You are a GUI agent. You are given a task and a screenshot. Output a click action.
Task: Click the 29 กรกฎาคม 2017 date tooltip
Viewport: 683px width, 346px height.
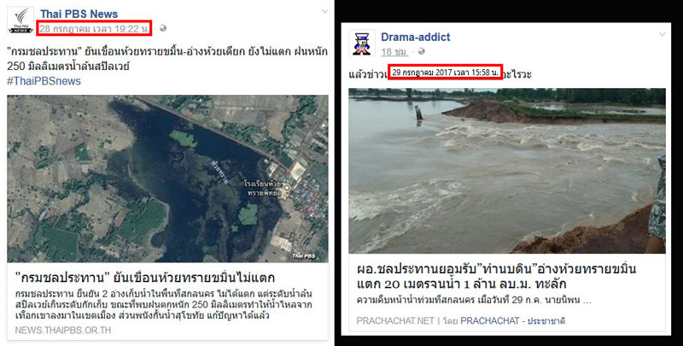(x=445, y=73)
